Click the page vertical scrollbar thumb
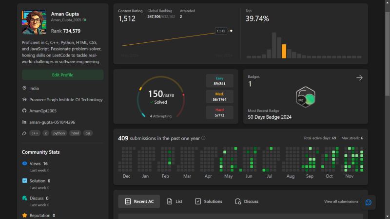Viewport: 390px width, 219px height. tap(387, 54)
